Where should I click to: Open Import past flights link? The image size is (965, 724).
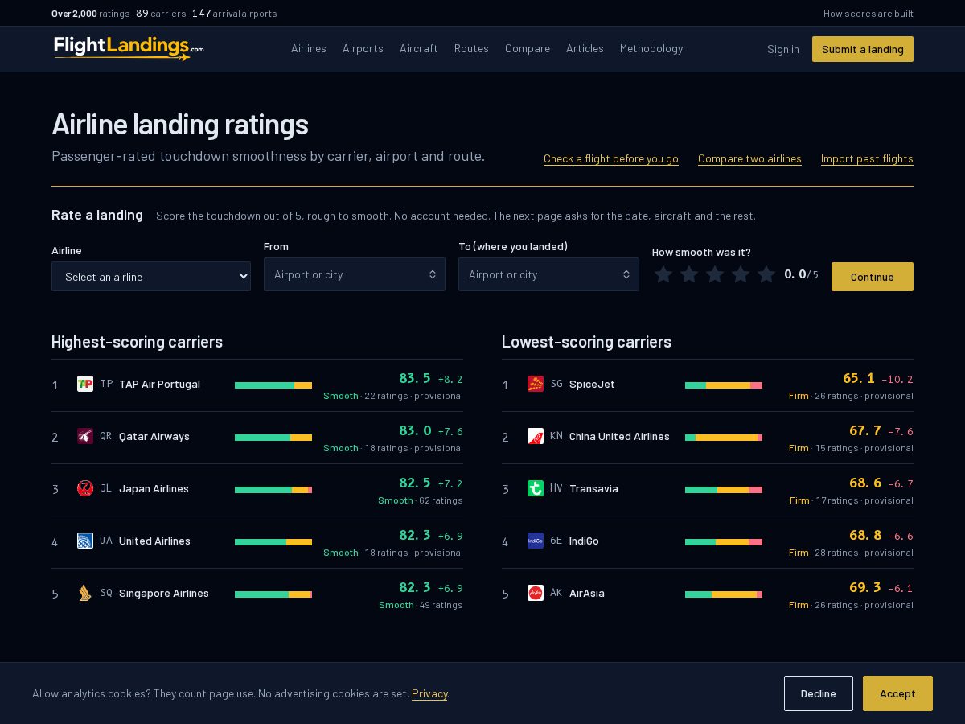click(x=867, y=159)
